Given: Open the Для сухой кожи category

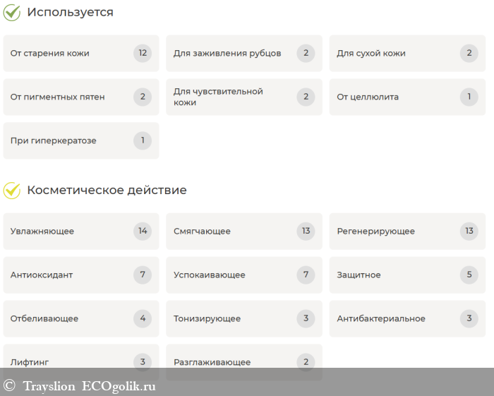Looking at the screenshot, I should pyautogui.click(x=371, y=54).
